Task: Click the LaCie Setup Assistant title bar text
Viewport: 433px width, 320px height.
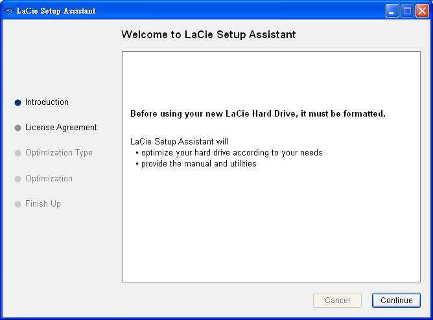Action: (56, 10)
